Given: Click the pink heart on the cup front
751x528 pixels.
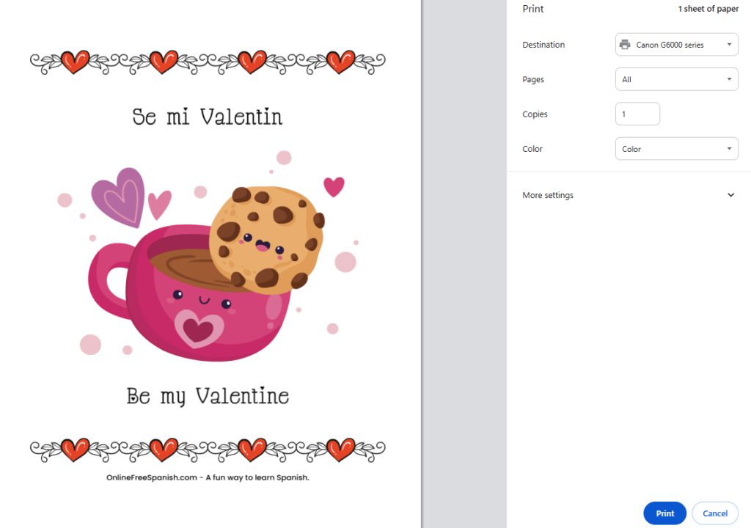Looking at the screenshot, I should tap(198, 329).
